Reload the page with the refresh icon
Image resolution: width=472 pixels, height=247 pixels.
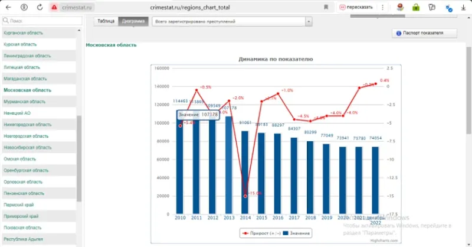click(x=40, y=7)
